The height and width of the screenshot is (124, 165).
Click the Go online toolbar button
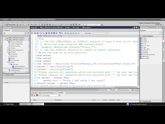coord(56,25)
